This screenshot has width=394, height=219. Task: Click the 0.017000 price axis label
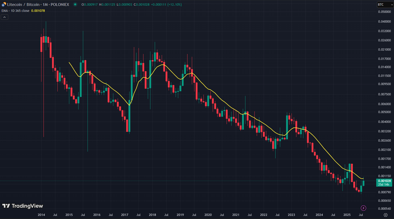click(384, 59)
